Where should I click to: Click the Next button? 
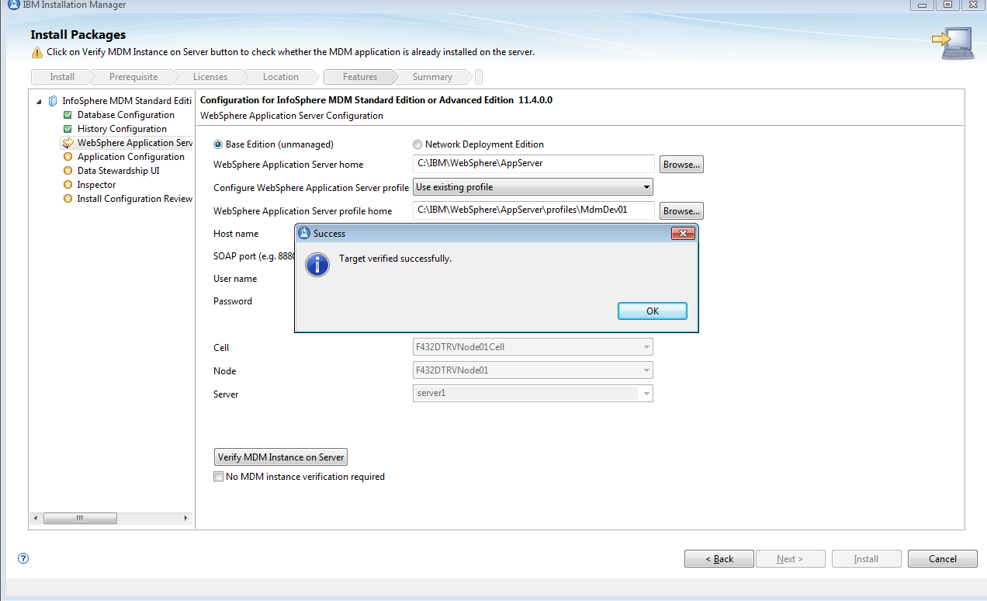[x=790, y=559]
